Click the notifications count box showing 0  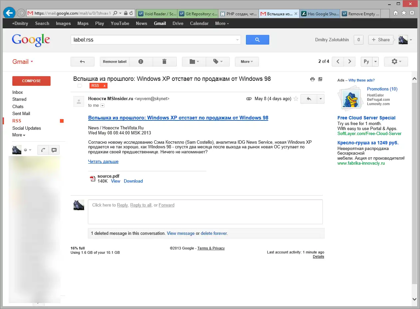tap(358, 40)
